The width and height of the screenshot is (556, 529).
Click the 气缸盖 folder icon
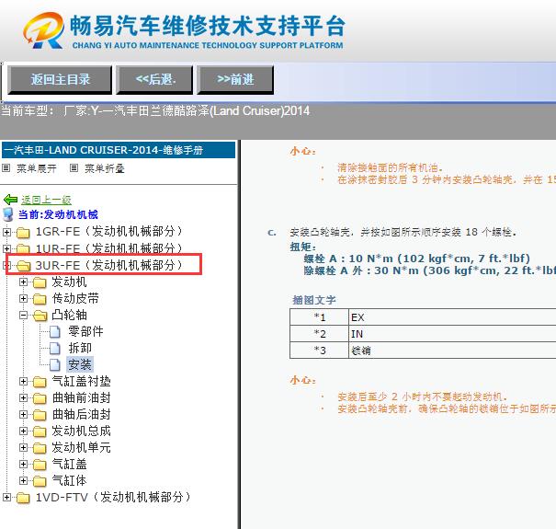point(40,465)
